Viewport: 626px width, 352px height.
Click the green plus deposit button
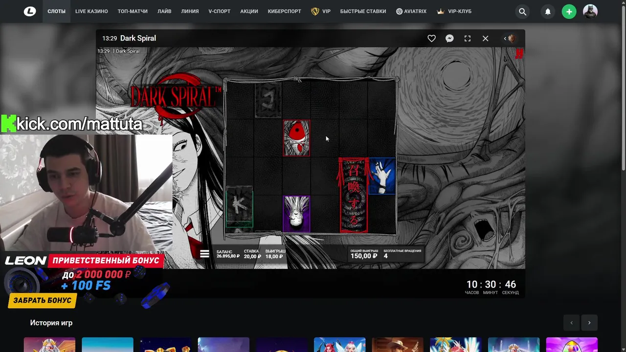[x=569, y=12]
